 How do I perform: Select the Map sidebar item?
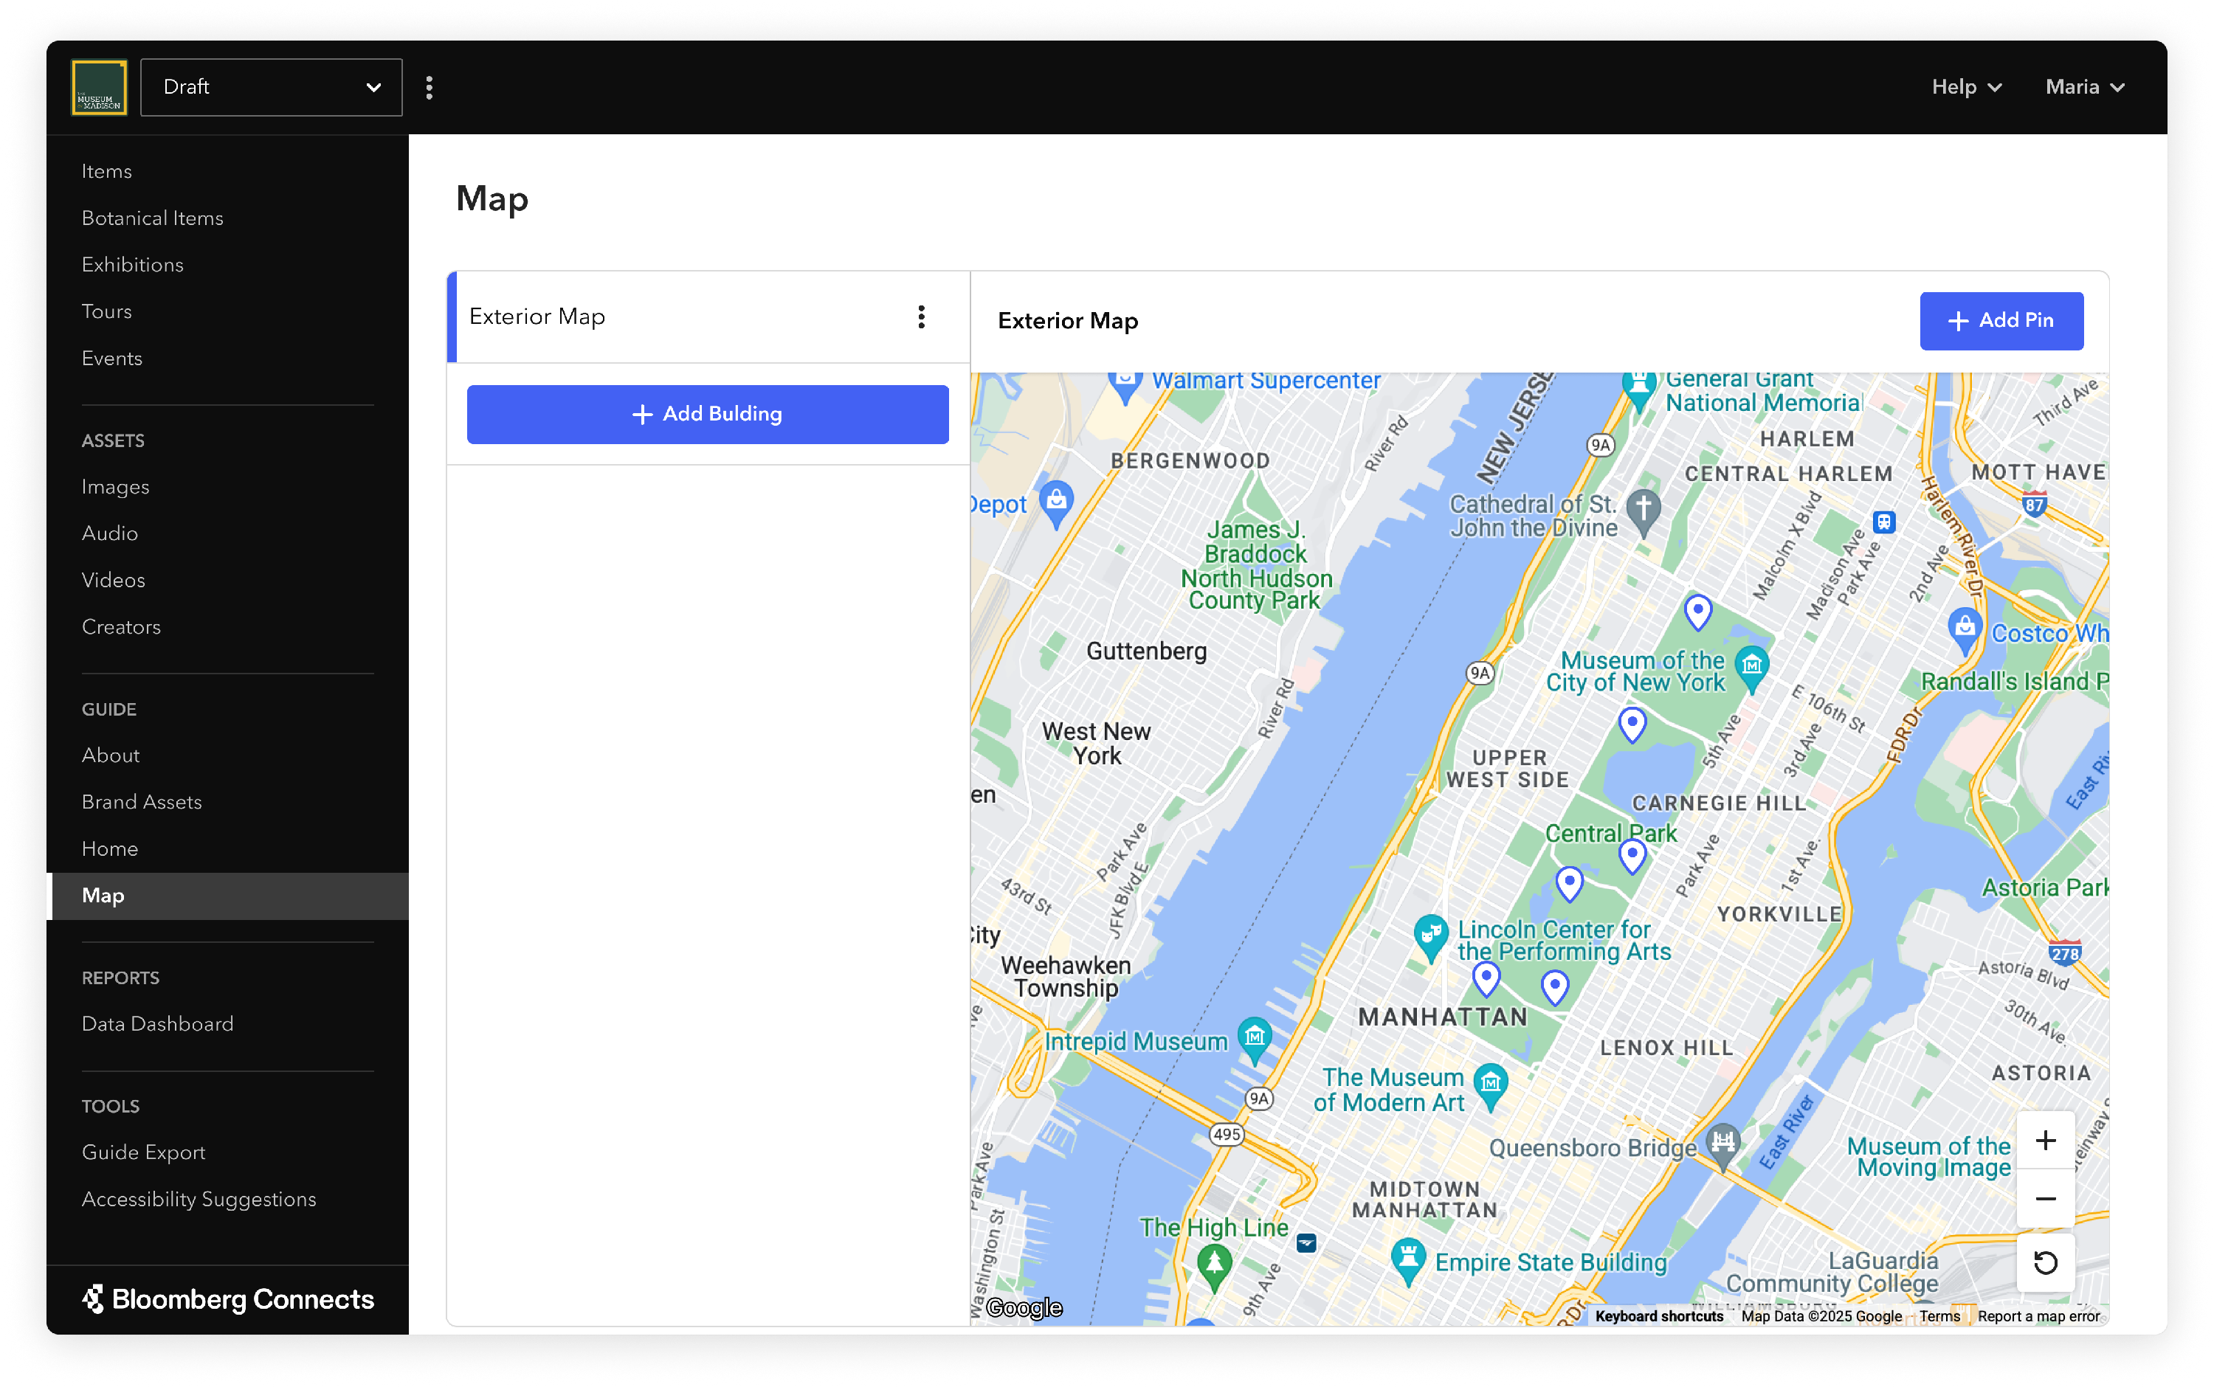[227, 896]
